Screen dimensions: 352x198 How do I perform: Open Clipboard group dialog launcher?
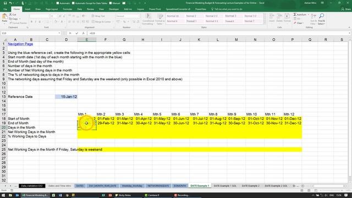pos(28,28)
